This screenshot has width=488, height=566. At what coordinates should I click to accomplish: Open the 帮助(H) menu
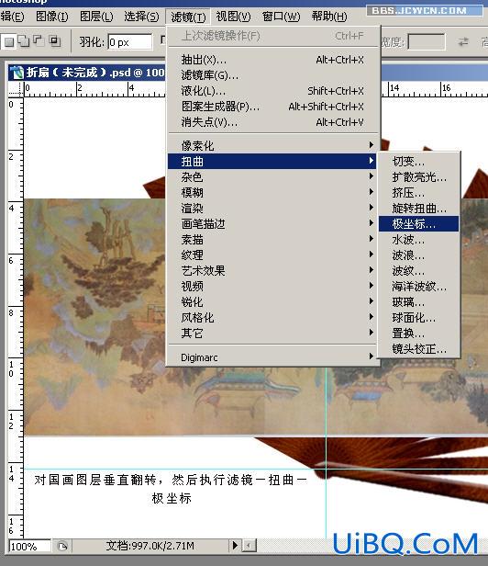click(x=329, y=17)
